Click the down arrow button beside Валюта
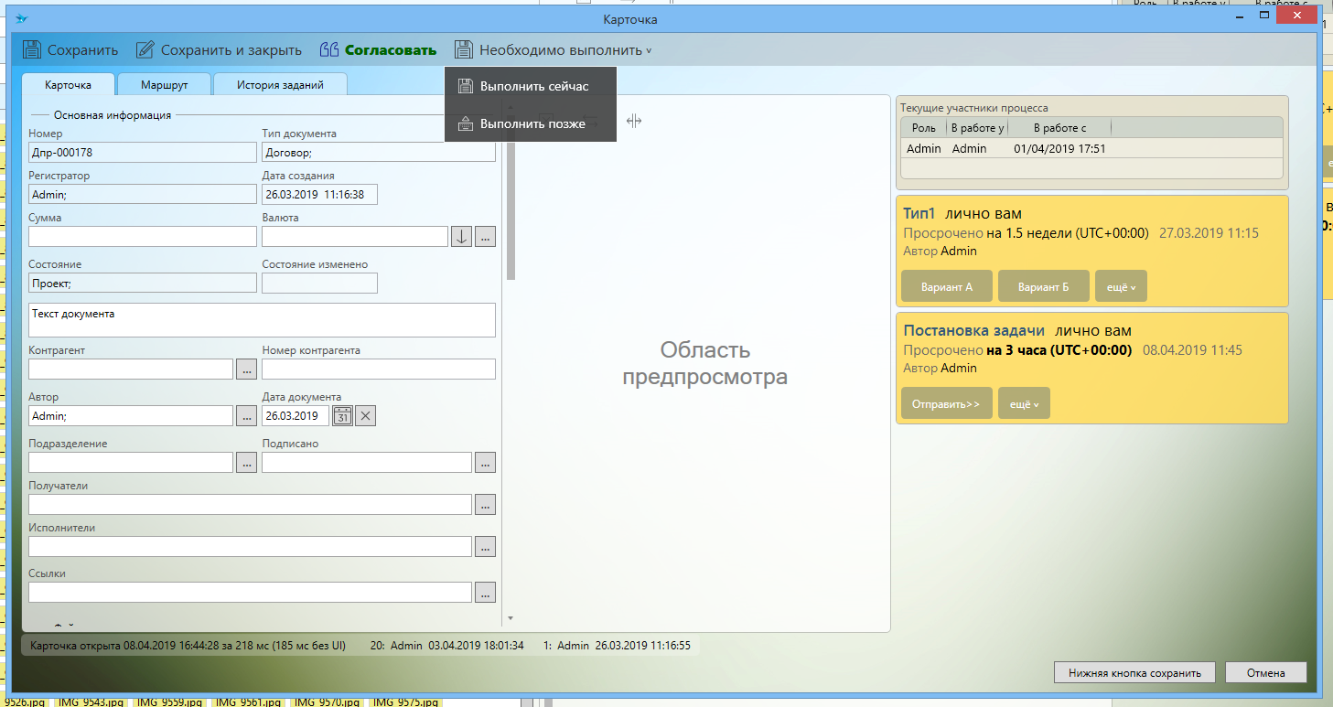This screenshot has height=707, width=1333. pyautogui.click(x=462, y=237)
